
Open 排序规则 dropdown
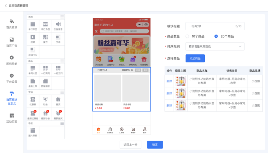point(215,46)
